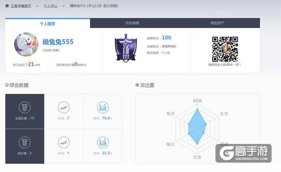Click the 发育 label on radar chart
The height and width of the screenshot is (172, 281).
(x=197, y=158)
